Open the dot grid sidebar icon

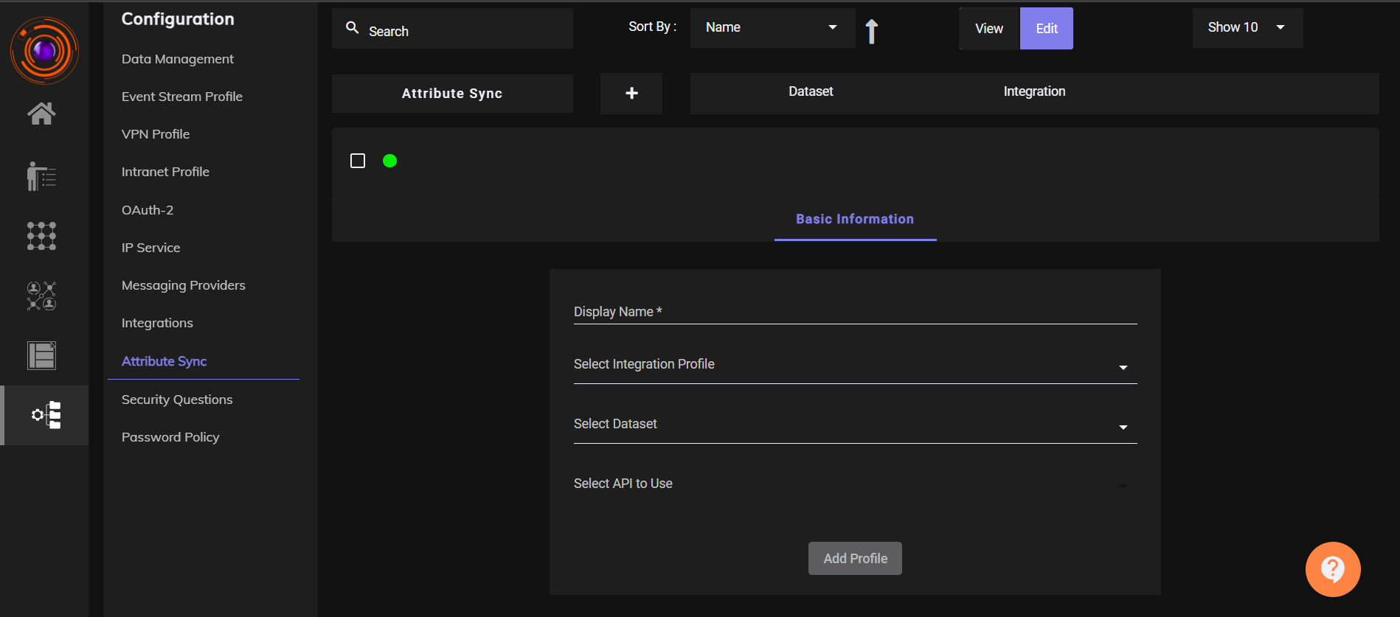click(41, 236)
